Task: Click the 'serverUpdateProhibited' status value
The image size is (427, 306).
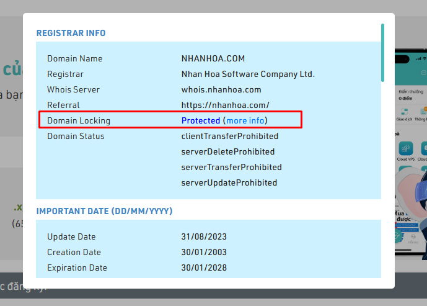Action: tap(229, 182)
